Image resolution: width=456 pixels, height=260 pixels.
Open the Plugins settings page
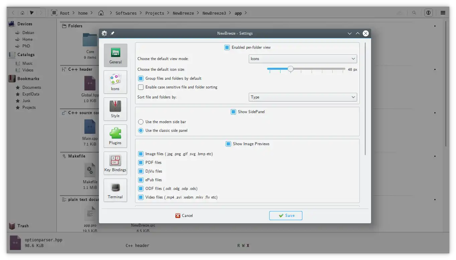click(x=115, y=136)
